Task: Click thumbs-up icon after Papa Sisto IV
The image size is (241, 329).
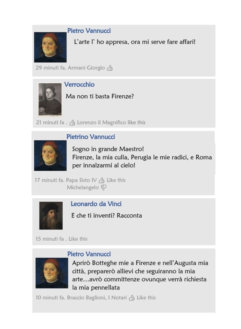Action: 102,180
